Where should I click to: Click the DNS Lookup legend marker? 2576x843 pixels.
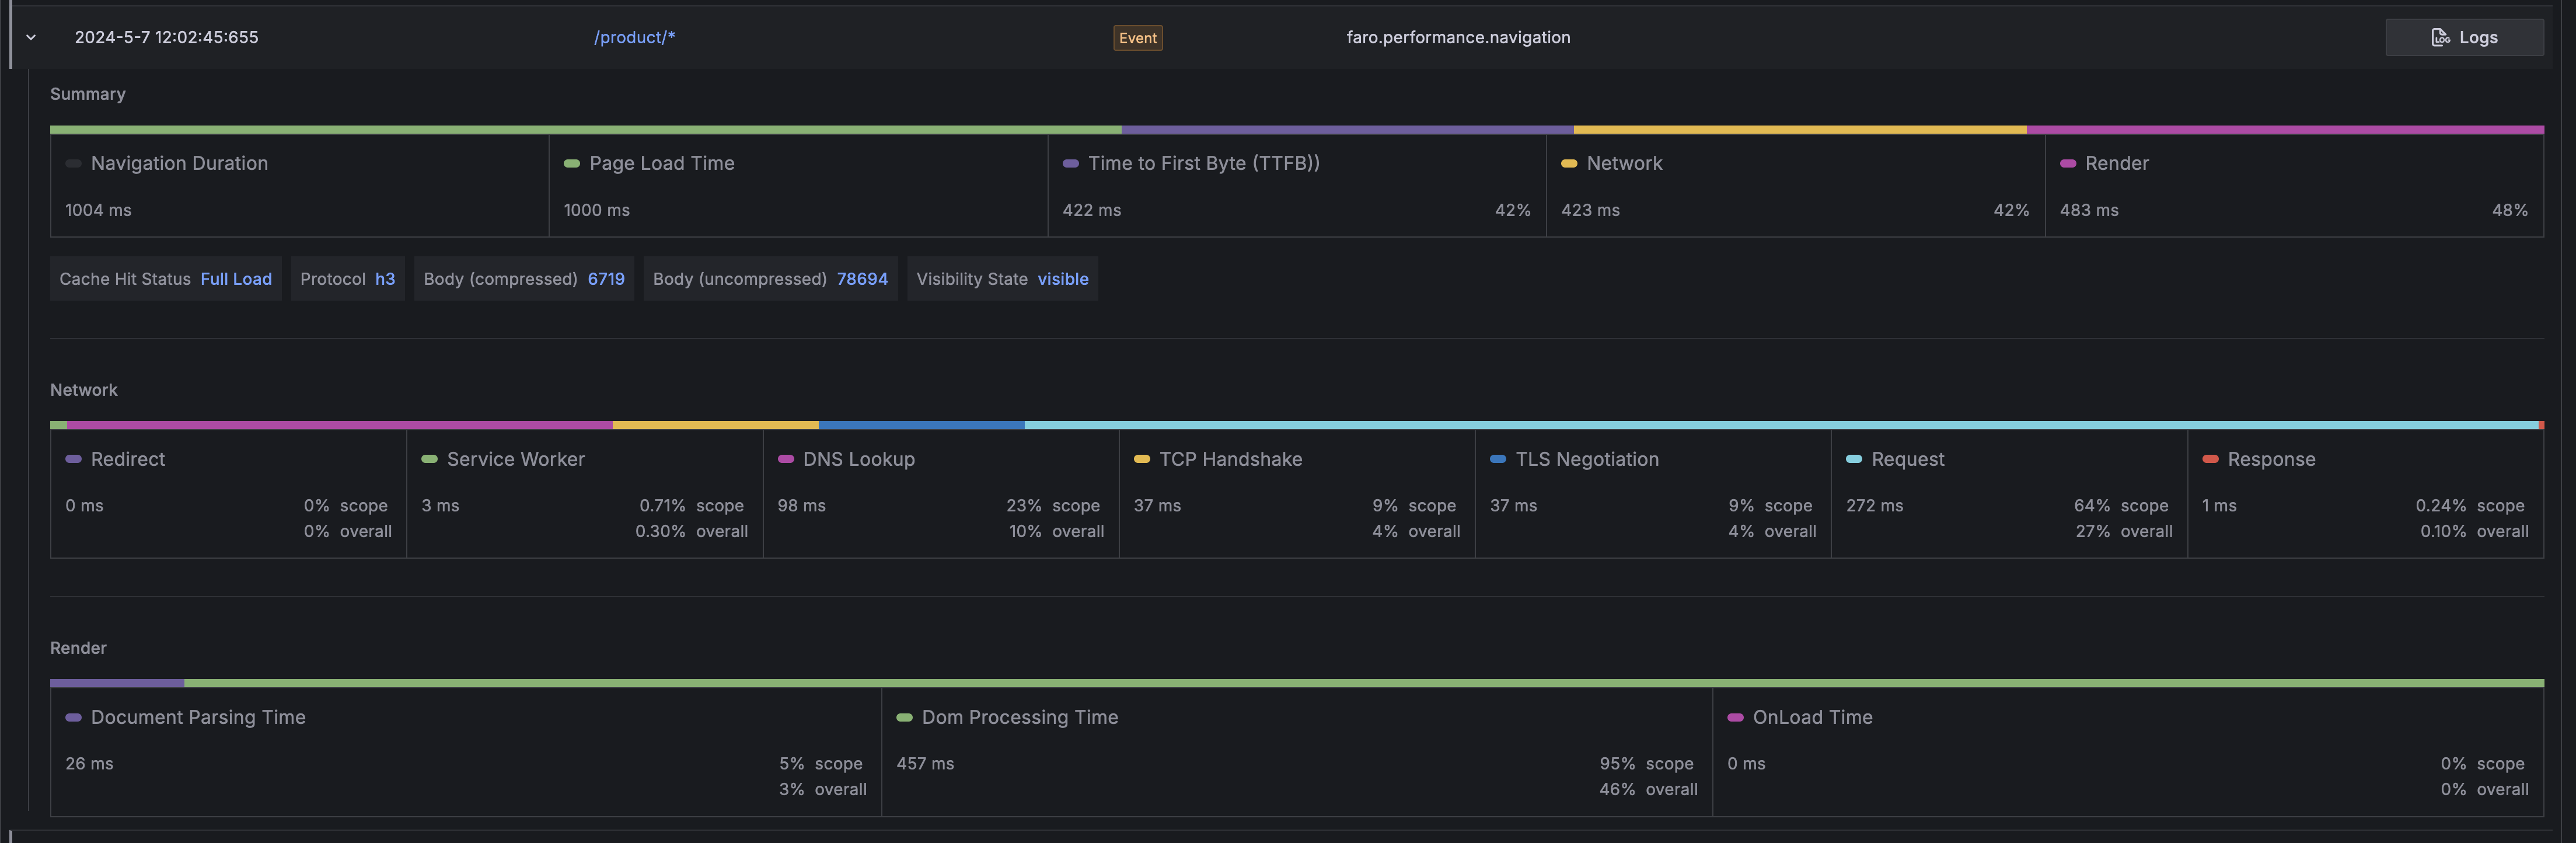pos(784,460)
